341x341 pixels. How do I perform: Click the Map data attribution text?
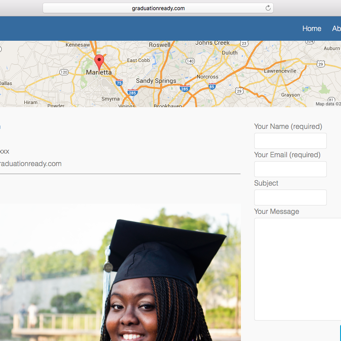328,104
